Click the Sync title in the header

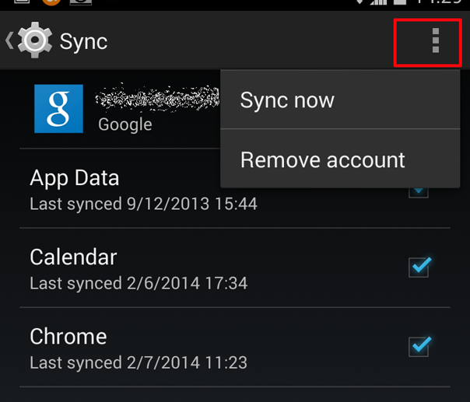[83, 42]
